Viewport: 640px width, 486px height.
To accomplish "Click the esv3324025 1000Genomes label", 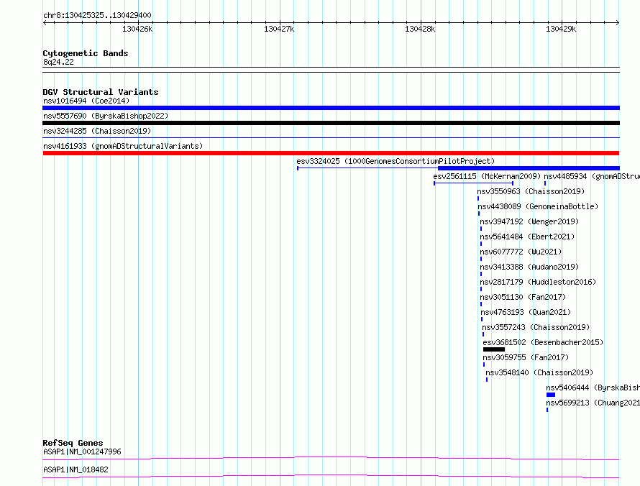I will [x=396, y=161].
